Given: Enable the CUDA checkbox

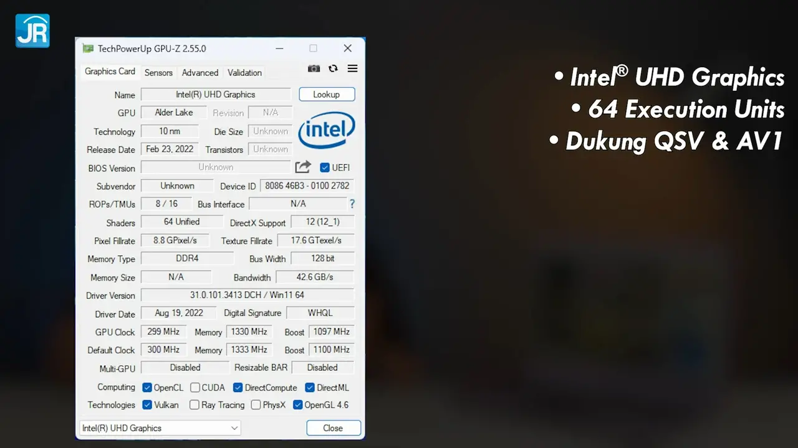Looking at the screenshot, I should 195,388.
